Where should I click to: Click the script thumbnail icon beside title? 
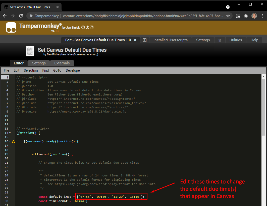[x=30, y=51]
